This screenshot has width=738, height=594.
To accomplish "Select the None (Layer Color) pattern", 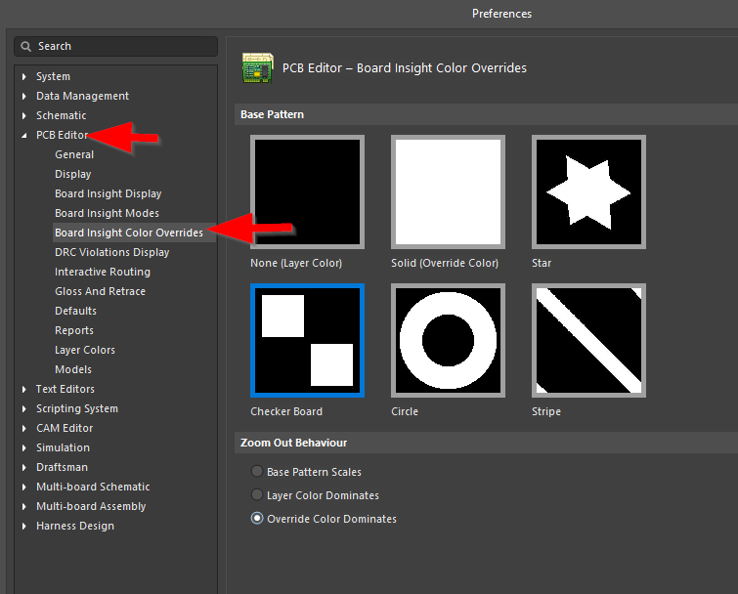I will (x=307, y=192).
